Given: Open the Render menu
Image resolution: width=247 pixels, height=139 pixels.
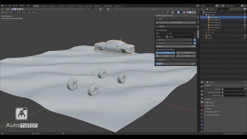Looking at the screenshot, I should (x=15, y=6).
